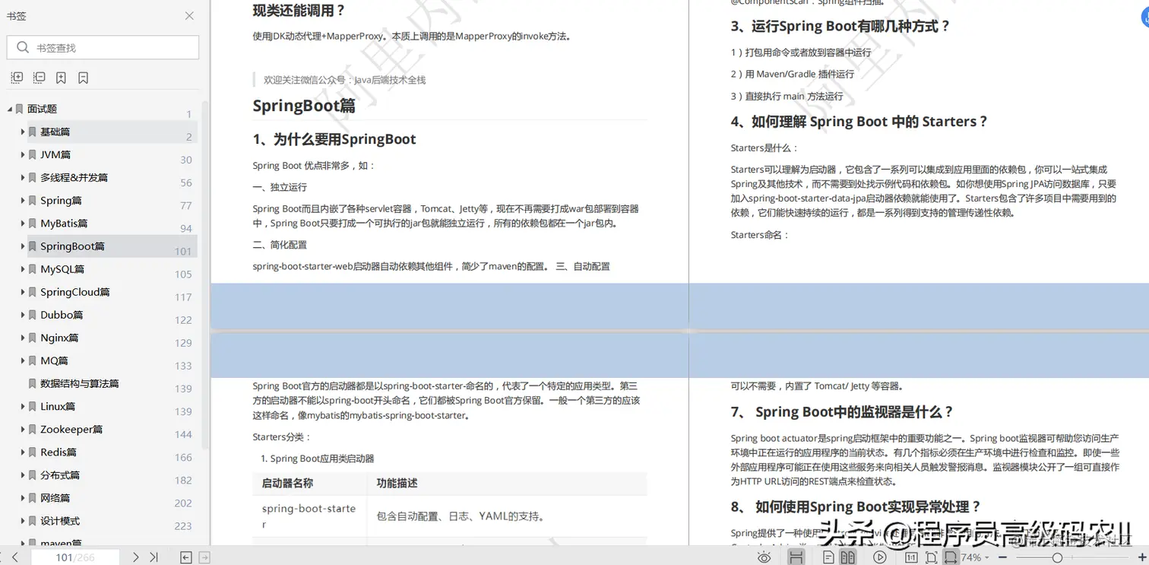
Task: Toggle fit-width page display
Action: [x=951, y=557]
